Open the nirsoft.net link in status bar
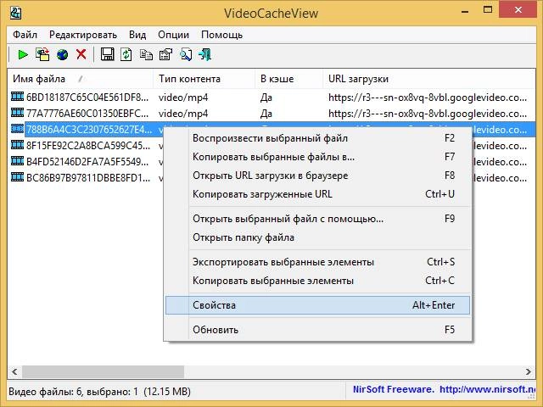Viewport: 543px width, 407px height. tap(487, 390)
